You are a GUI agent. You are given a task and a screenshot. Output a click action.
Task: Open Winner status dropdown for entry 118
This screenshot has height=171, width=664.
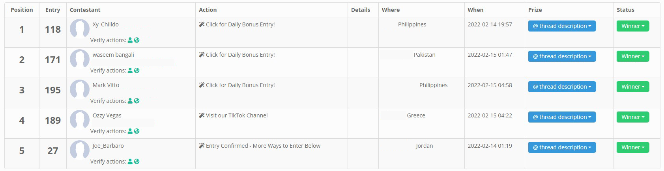click(x=633, y=26)
